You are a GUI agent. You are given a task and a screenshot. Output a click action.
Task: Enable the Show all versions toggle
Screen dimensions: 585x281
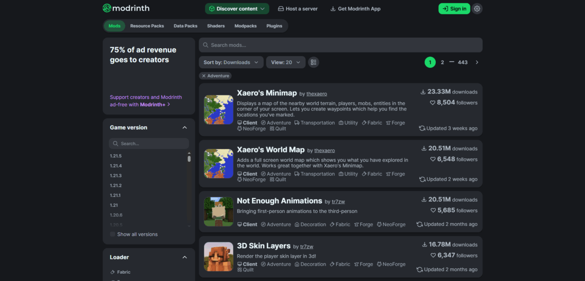click(x=112, y=234)
